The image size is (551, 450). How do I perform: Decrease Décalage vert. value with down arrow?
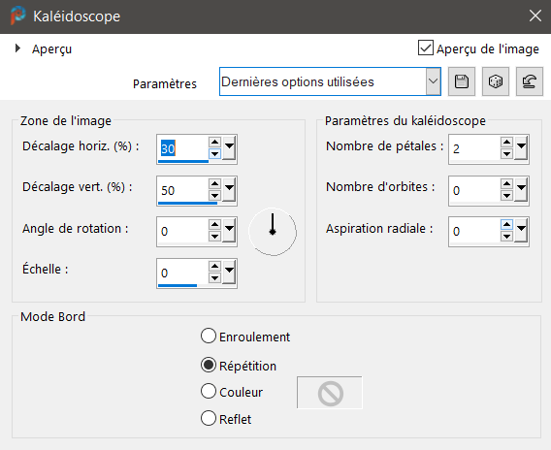pos(214,196)
